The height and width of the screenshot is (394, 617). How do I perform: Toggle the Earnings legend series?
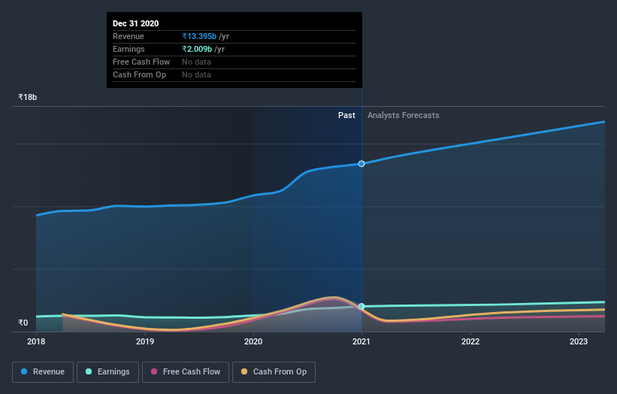pyautogui.click(x=107, y=372)
